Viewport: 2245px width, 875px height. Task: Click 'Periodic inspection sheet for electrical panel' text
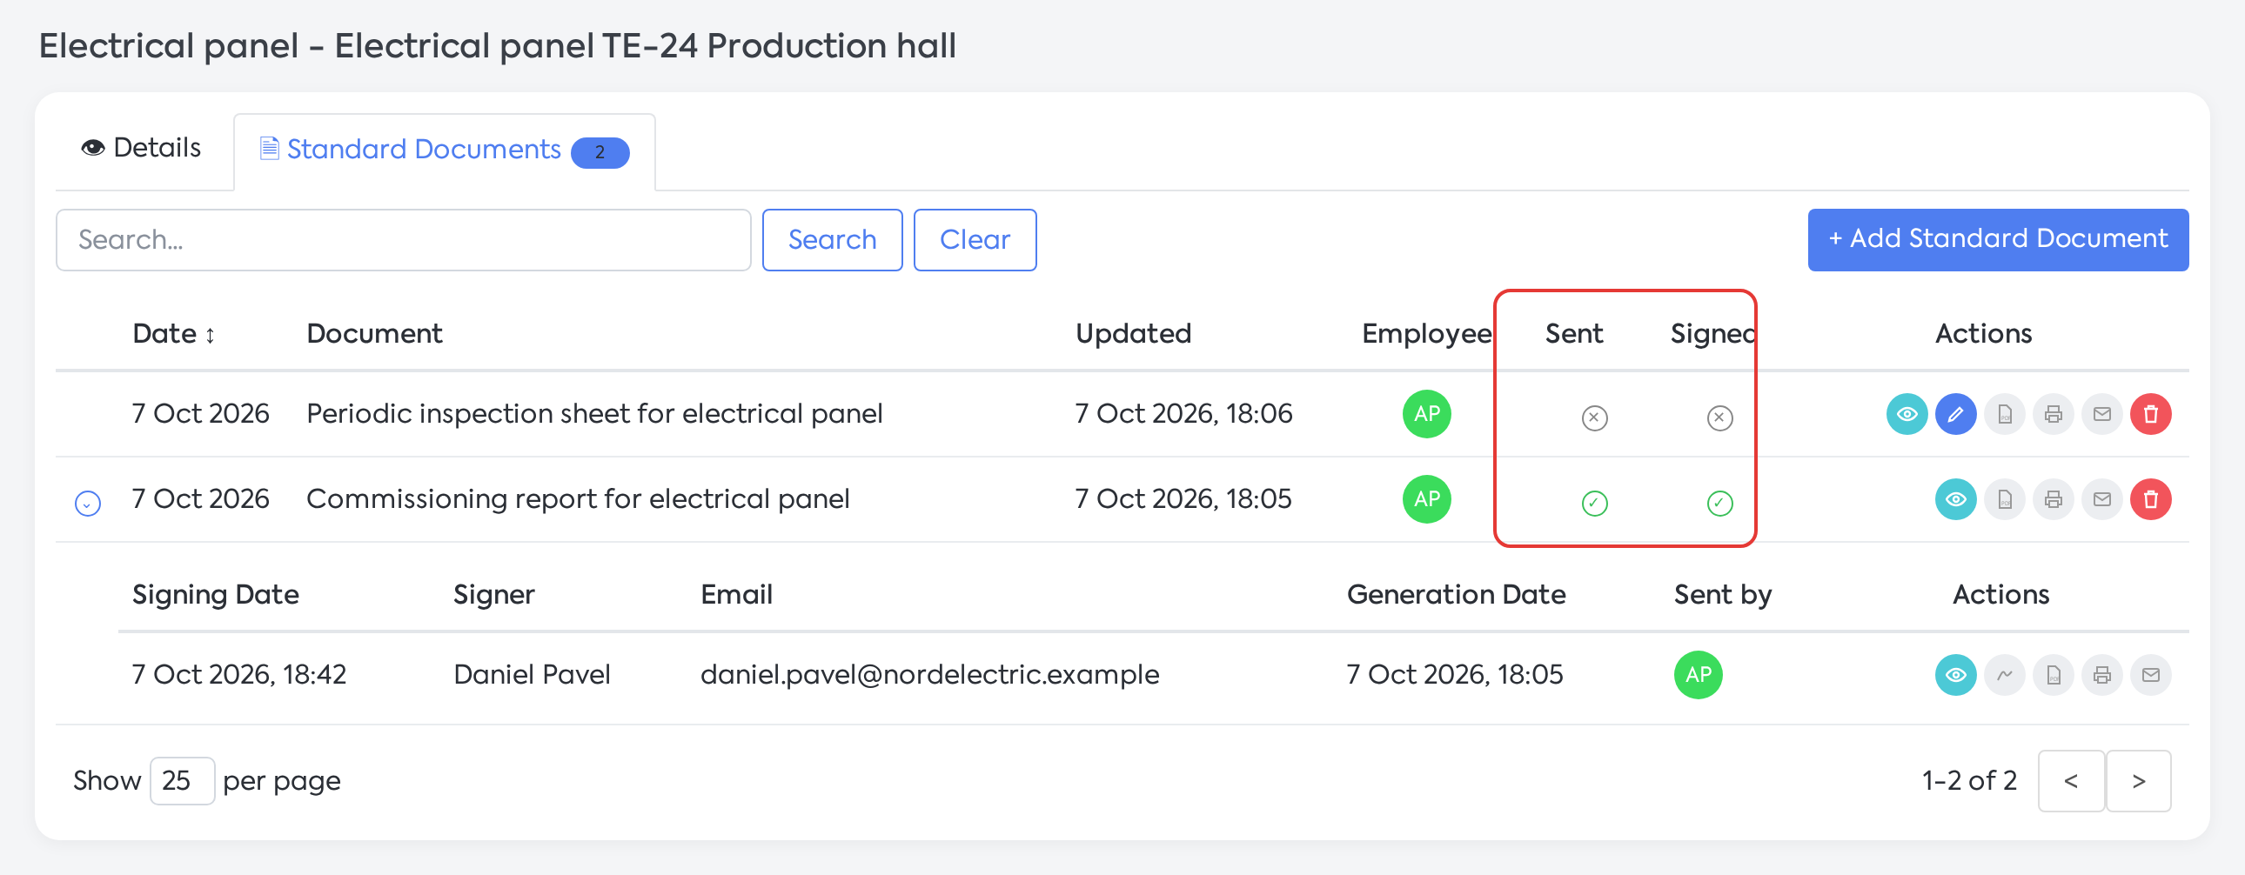(594, 414)
